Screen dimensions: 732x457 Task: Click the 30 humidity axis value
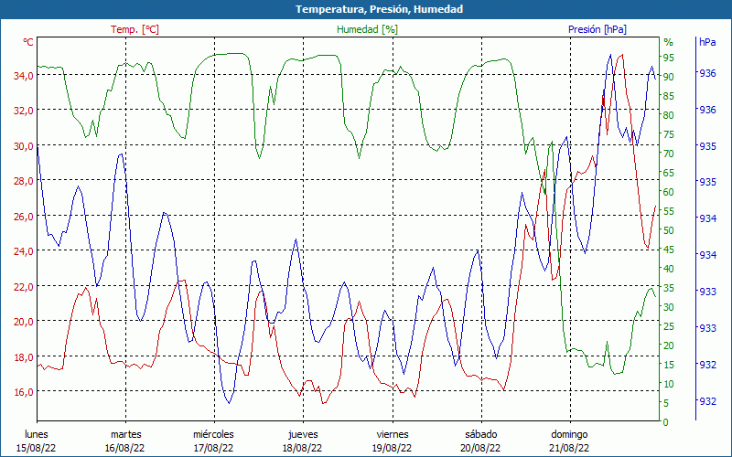(x=669, y=307)
